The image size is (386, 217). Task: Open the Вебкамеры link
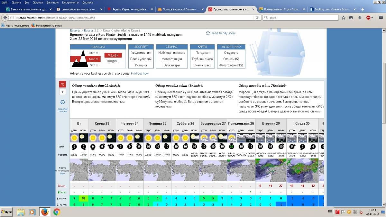click(172, 65)
